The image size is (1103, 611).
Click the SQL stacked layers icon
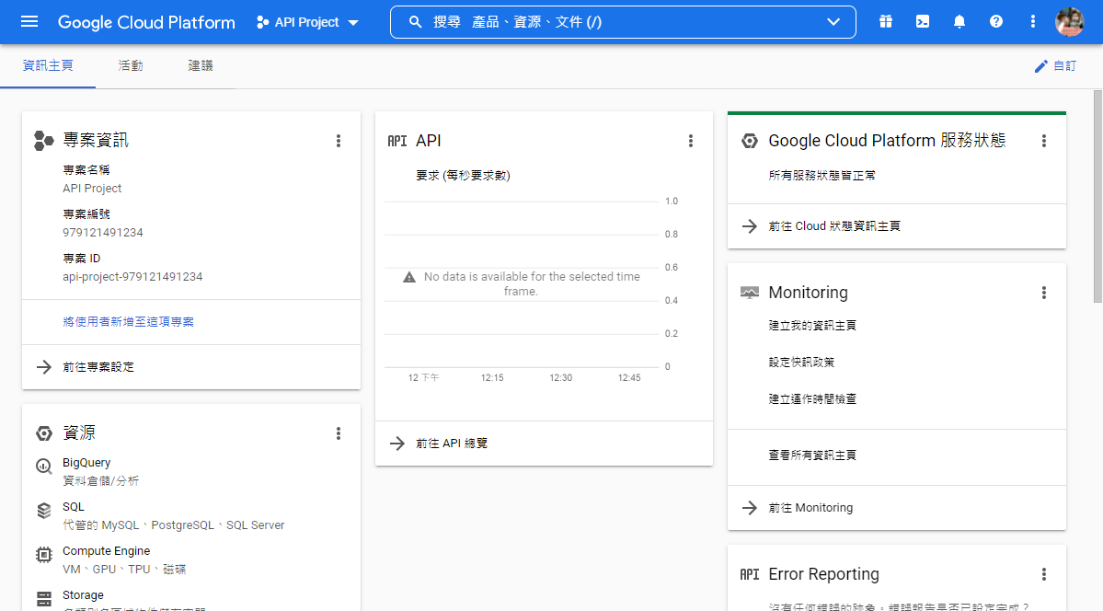tap(43, 511)
